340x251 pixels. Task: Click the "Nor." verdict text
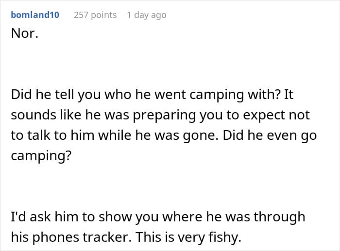point(24,35)
